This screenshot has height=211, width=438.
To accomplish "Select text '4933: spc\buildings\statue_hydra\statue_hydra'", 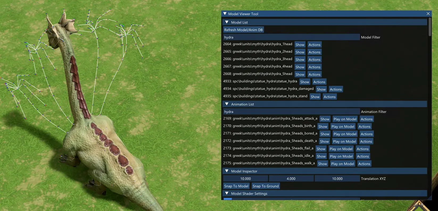I will tap(260, 81).
